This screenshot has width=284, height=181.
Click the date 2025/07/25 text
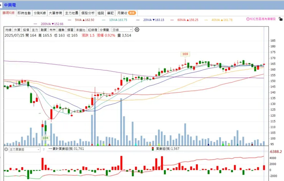[x=14, y=36]
